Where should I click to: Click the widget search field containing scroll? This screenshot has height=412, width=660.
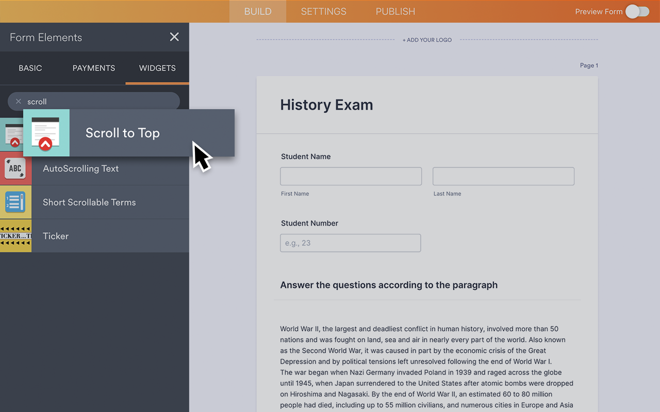pyautogui.click(x=98, y=101)
